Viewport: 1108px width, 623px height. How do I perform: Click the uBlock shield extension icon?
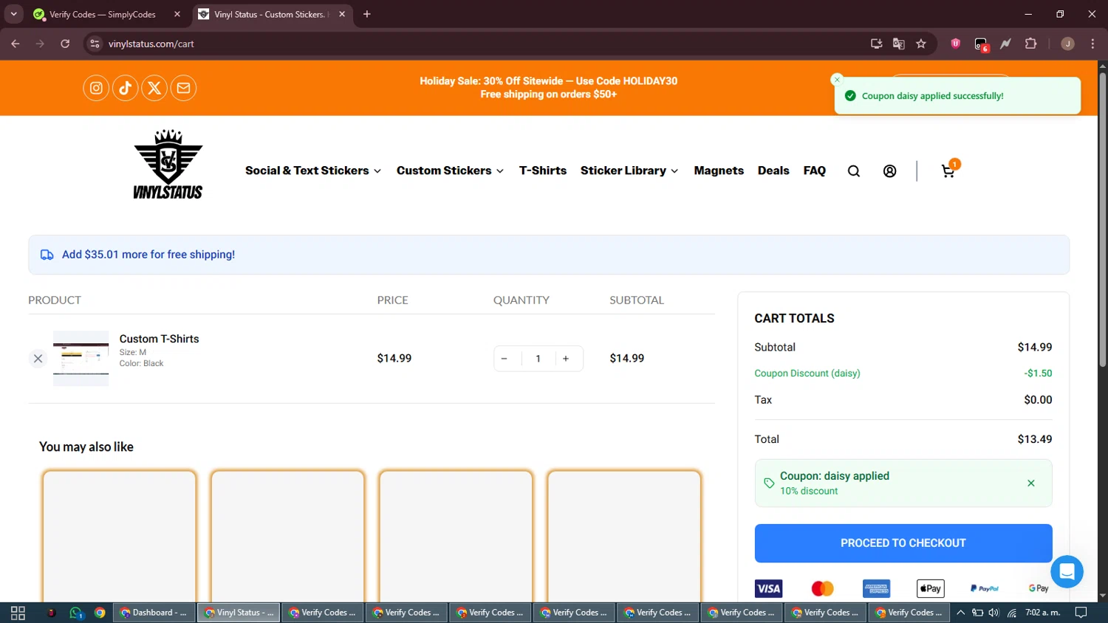[956, 44]
